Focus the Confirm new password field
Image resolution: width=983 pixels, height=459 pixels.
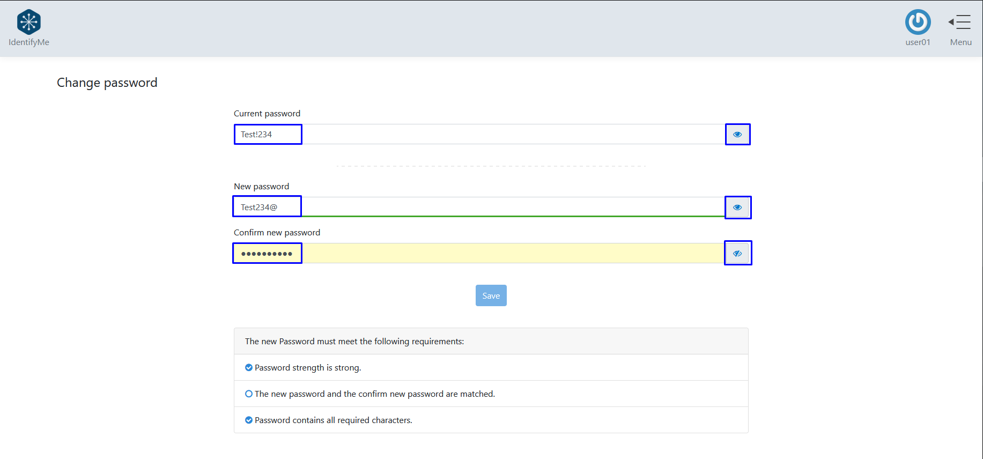[x=483, y=253]
